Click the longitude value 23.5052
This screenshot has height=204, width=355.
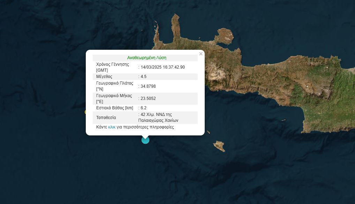coord(148,99)
